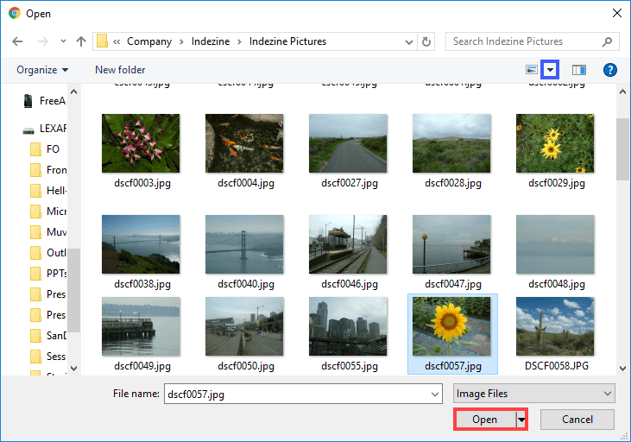
Task: Click the folder icon in address bar
Action: tap(102, 41)
